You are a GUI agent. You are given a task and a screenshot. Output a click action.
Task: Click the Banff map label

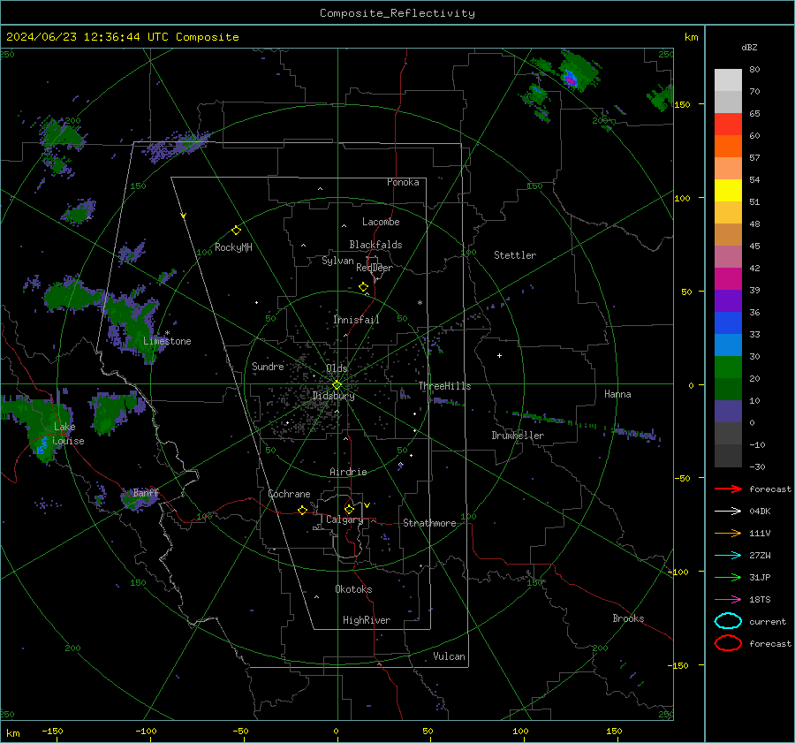tap(146, 492)
